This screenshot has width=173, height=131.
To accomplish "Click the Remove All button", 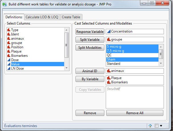I will pyautogui.click(x=135, y=113).
